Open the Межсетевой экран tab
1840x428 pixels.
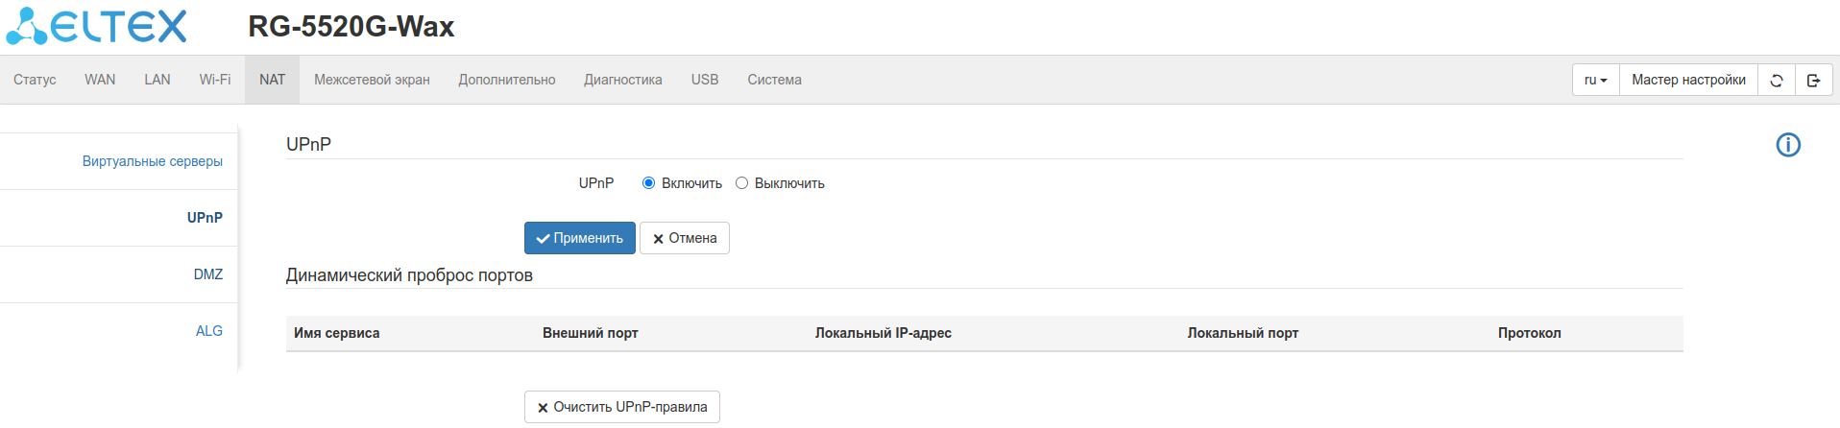372,80
